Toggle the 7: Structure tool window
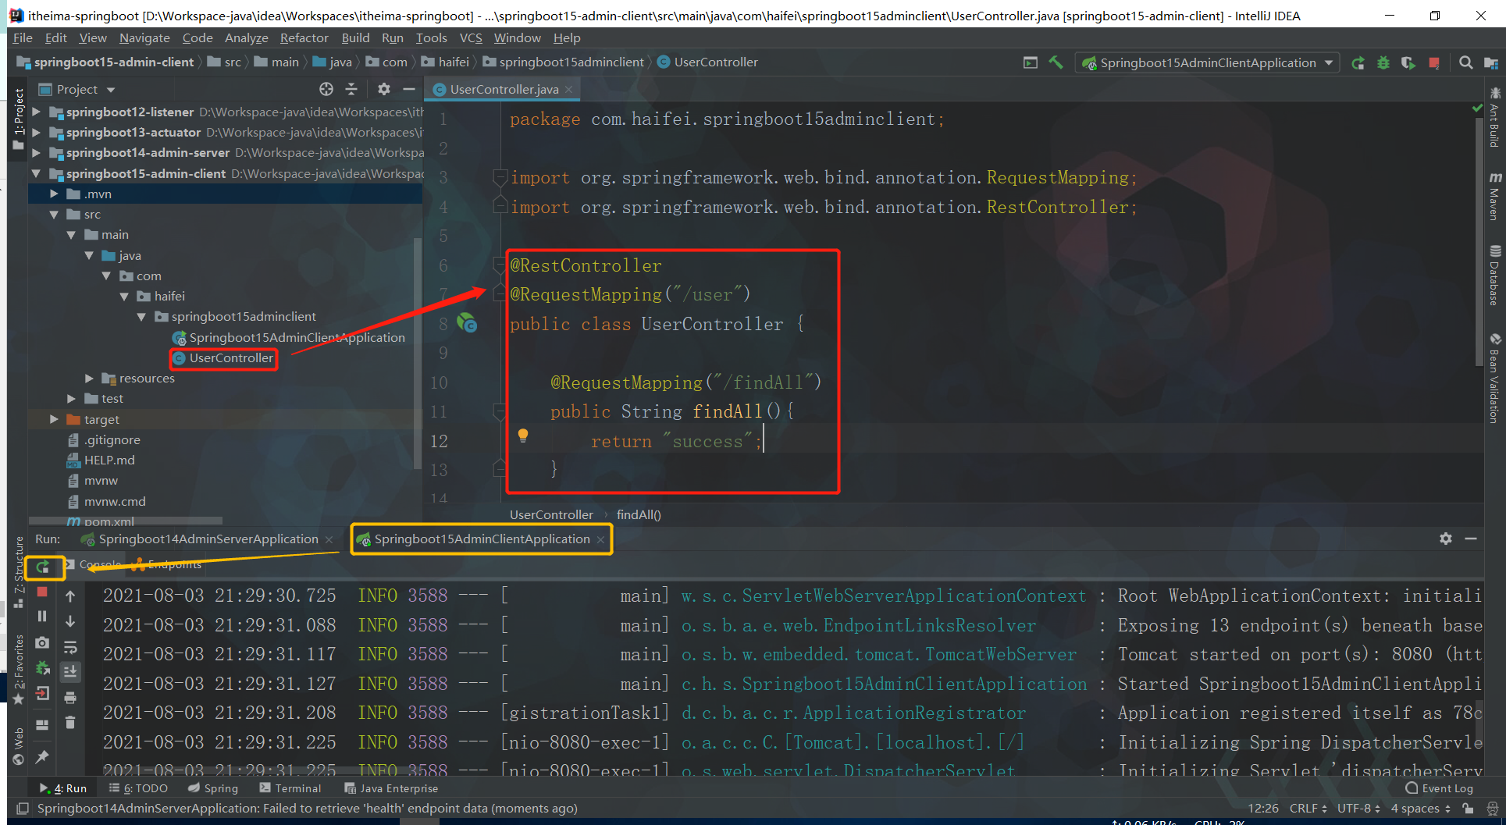Viewport: 1506px width, 825px height. pos(19,572)
